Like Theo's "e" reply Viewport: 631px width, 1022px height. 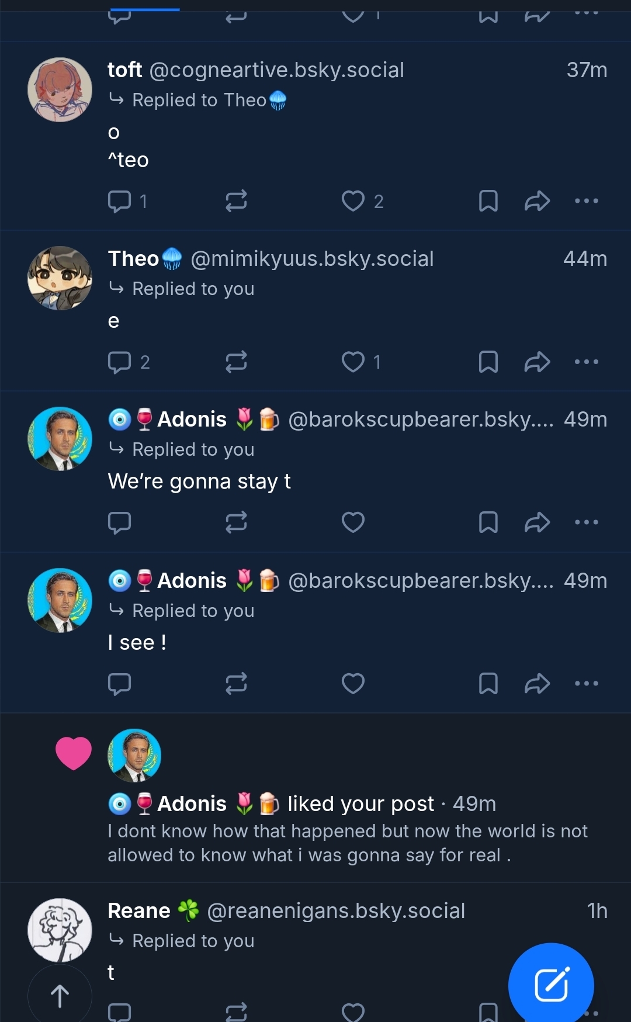pos(353,362)
